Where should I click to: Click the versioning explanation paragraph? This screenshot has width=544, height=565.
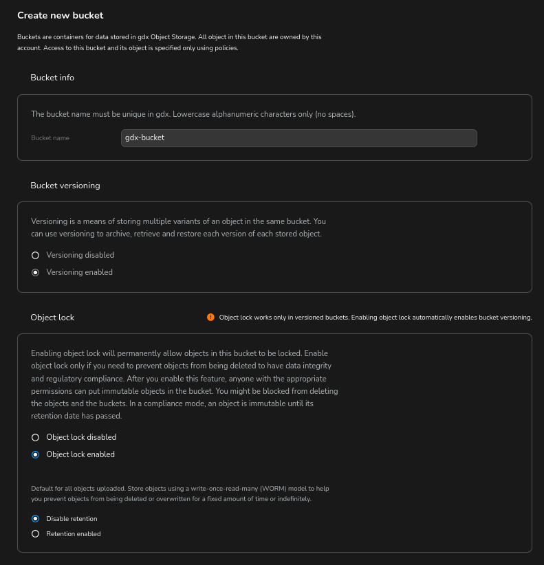tap(178, 228)
